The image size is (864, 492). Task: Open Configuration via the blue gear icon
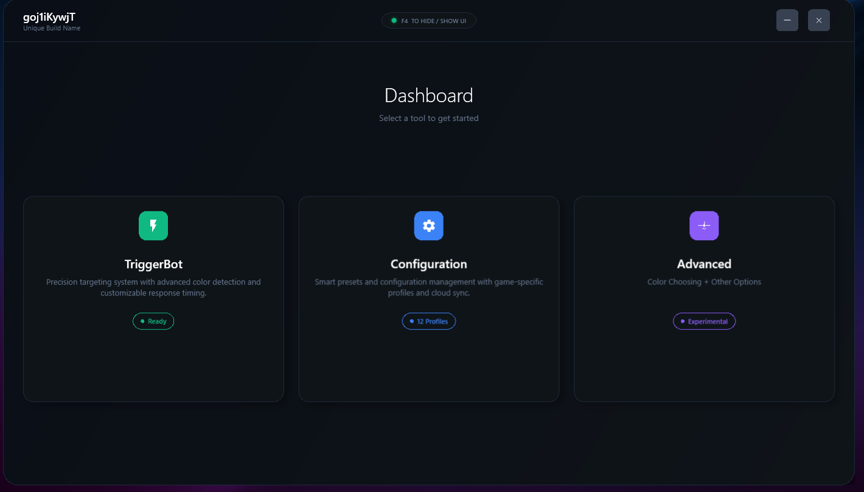tap(429, 226)
